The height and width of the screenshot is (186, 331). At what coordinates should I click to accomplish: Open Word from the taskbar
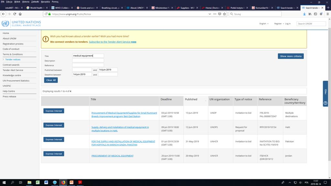(x=46, y=182)
